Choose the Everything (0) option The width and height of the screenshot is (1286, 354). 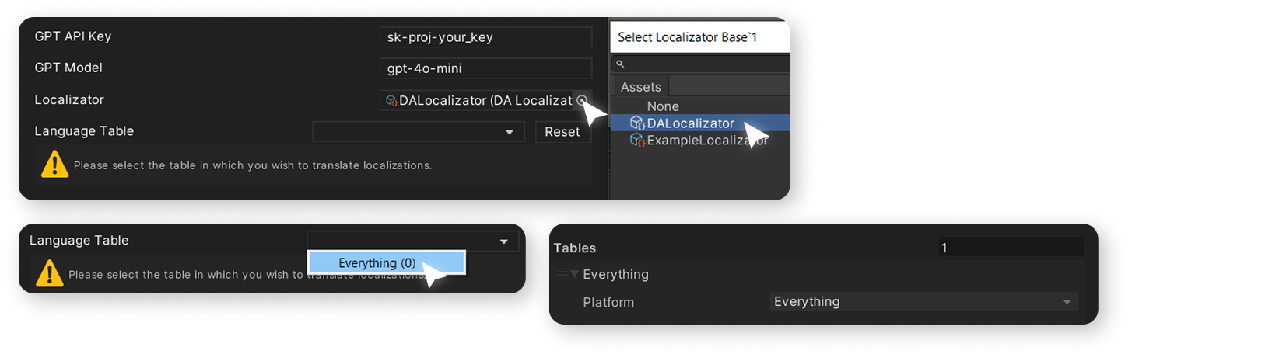[x=387, y=262]
